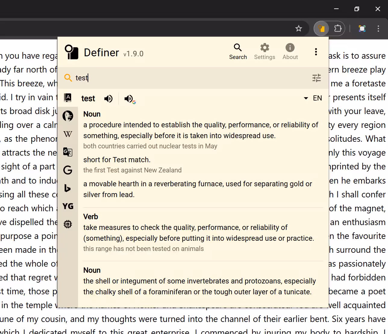Minimize the browser window
The image size is (388, 334).
click(x=336, y=9)
